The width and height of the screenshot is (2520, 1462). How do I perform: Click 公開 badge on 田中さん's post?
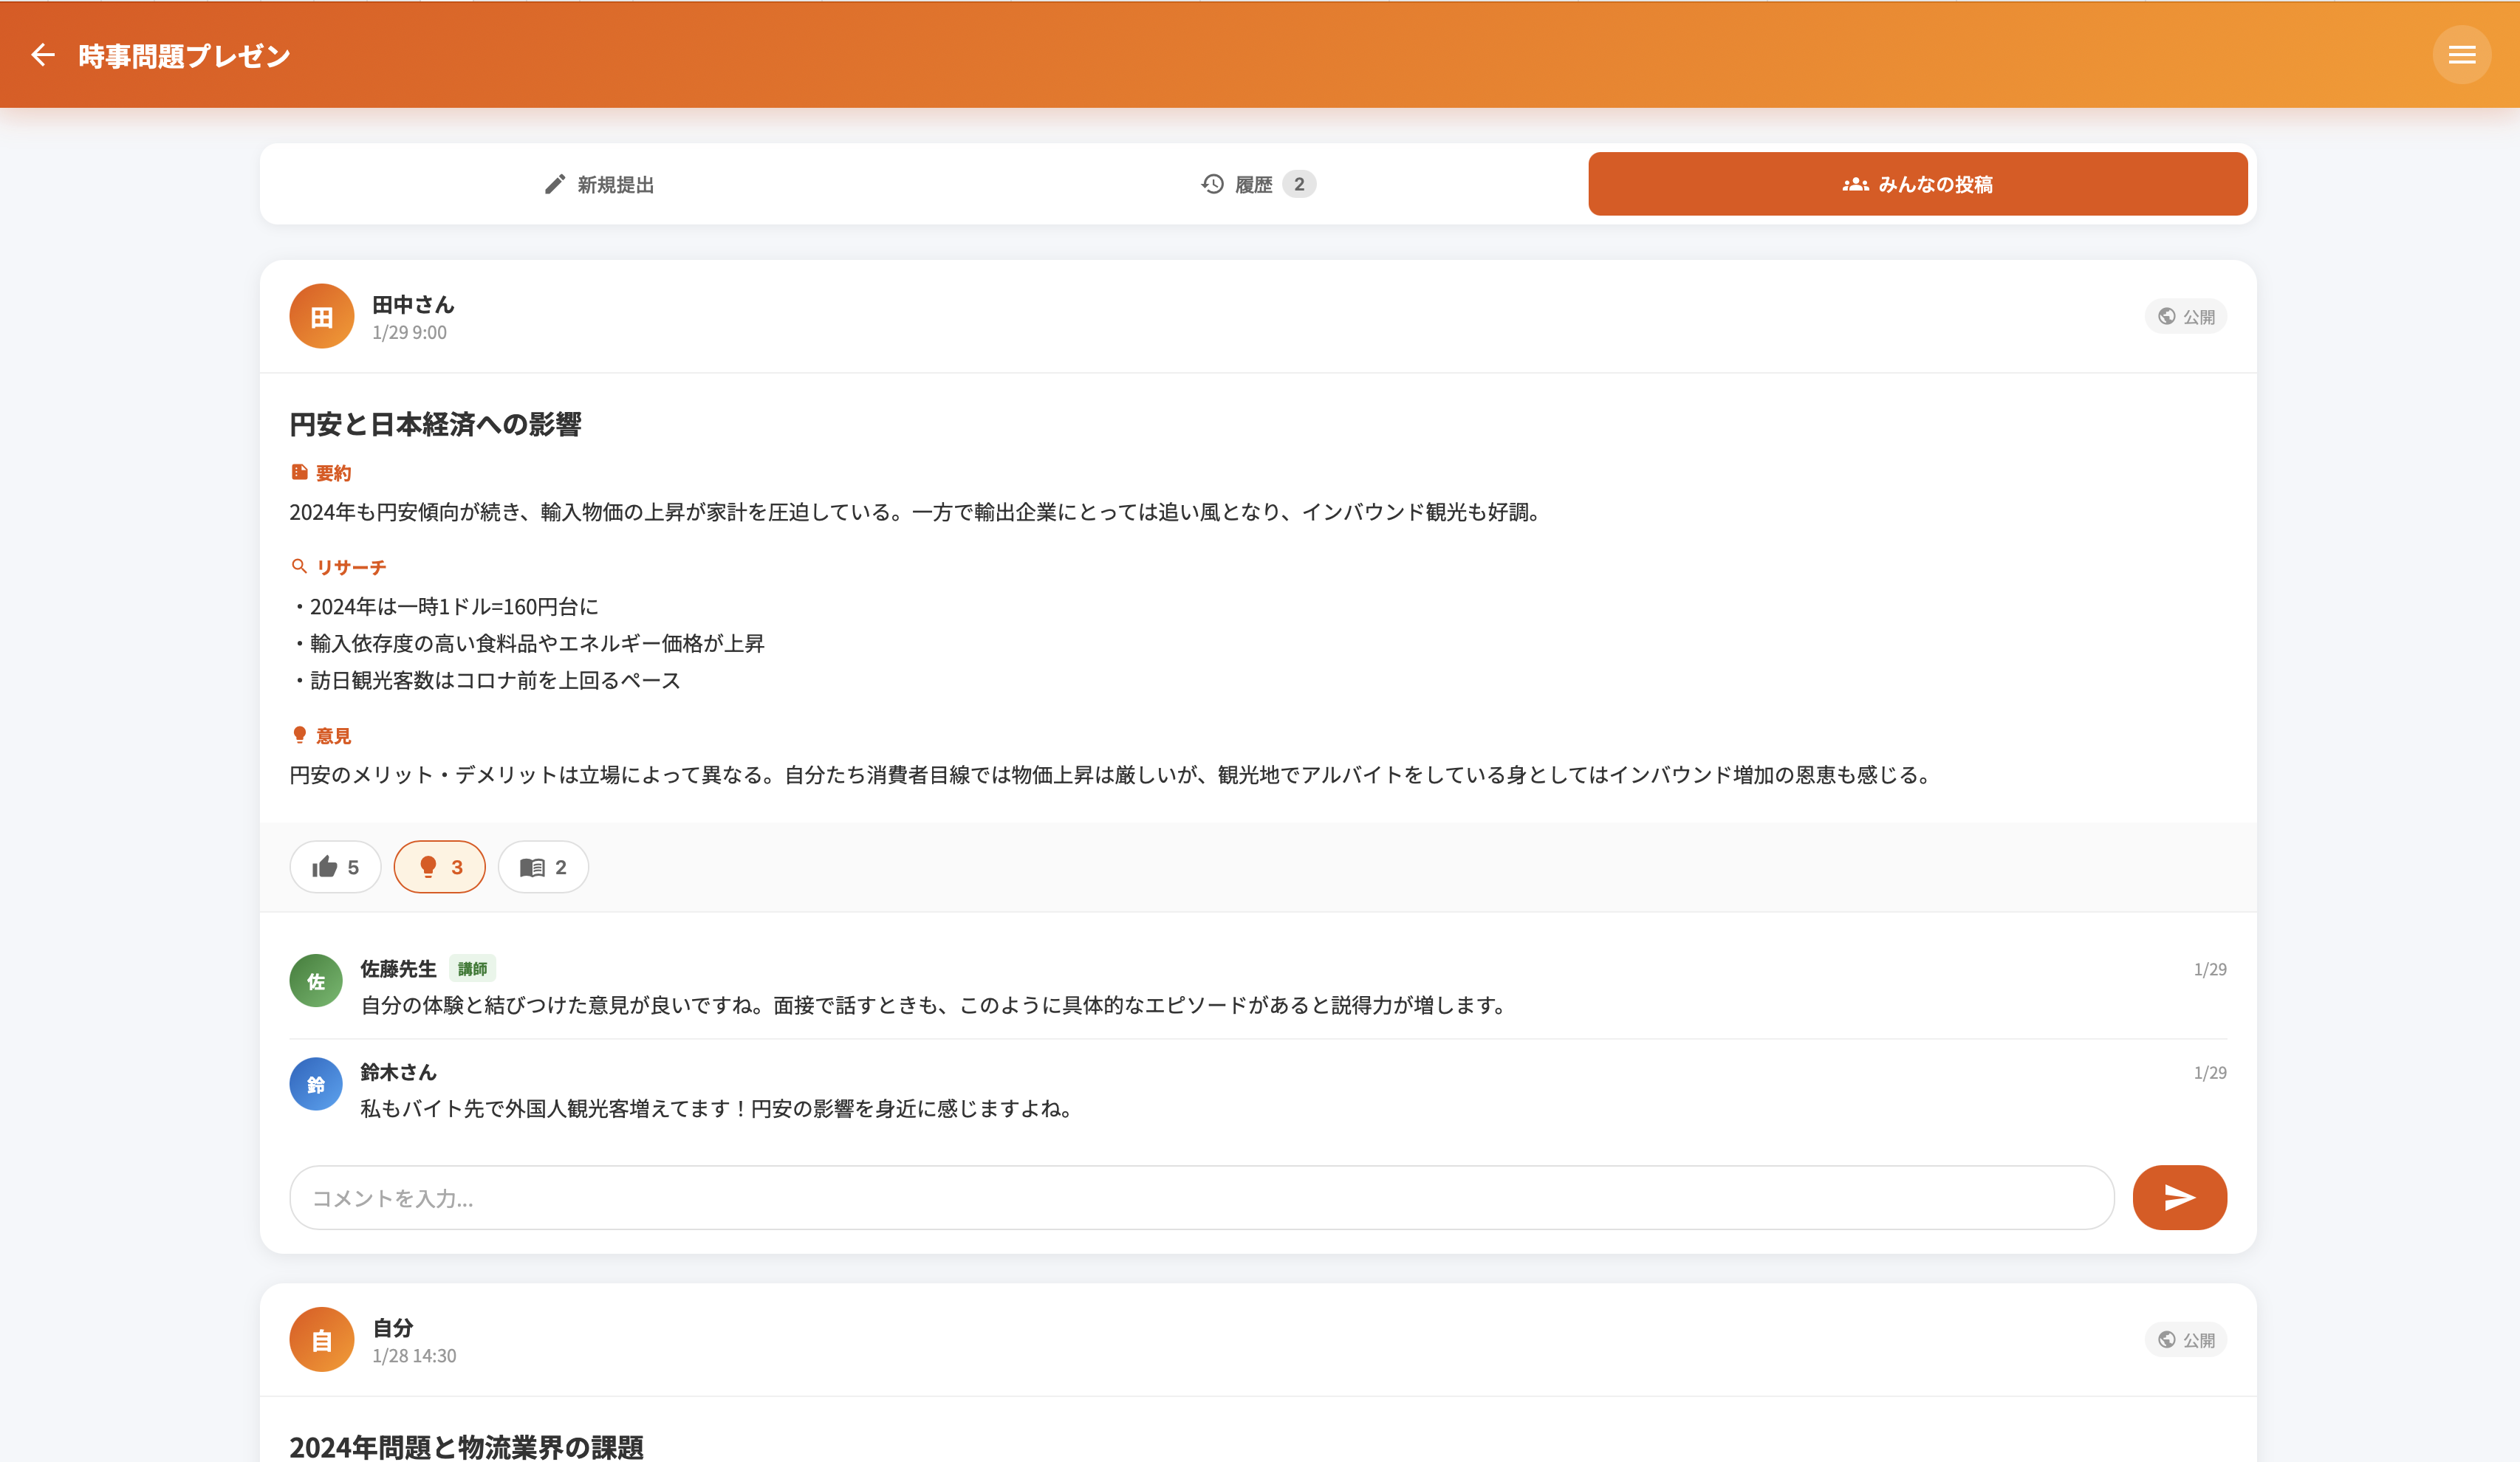point(2185,317)
